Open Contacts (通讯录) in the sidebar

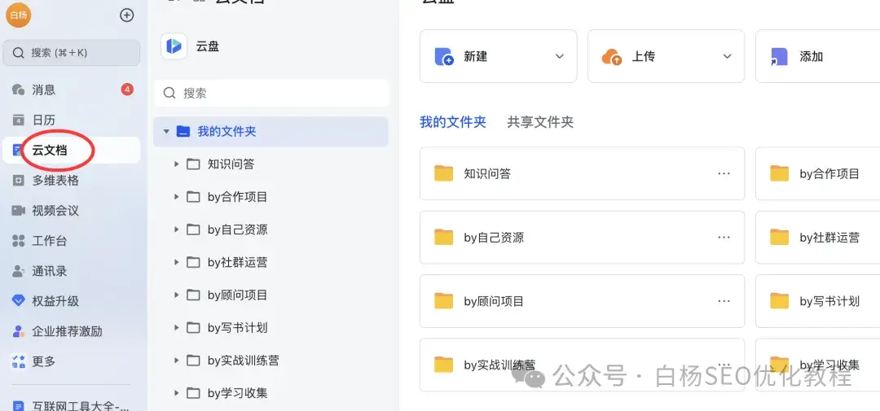point(49,271)
